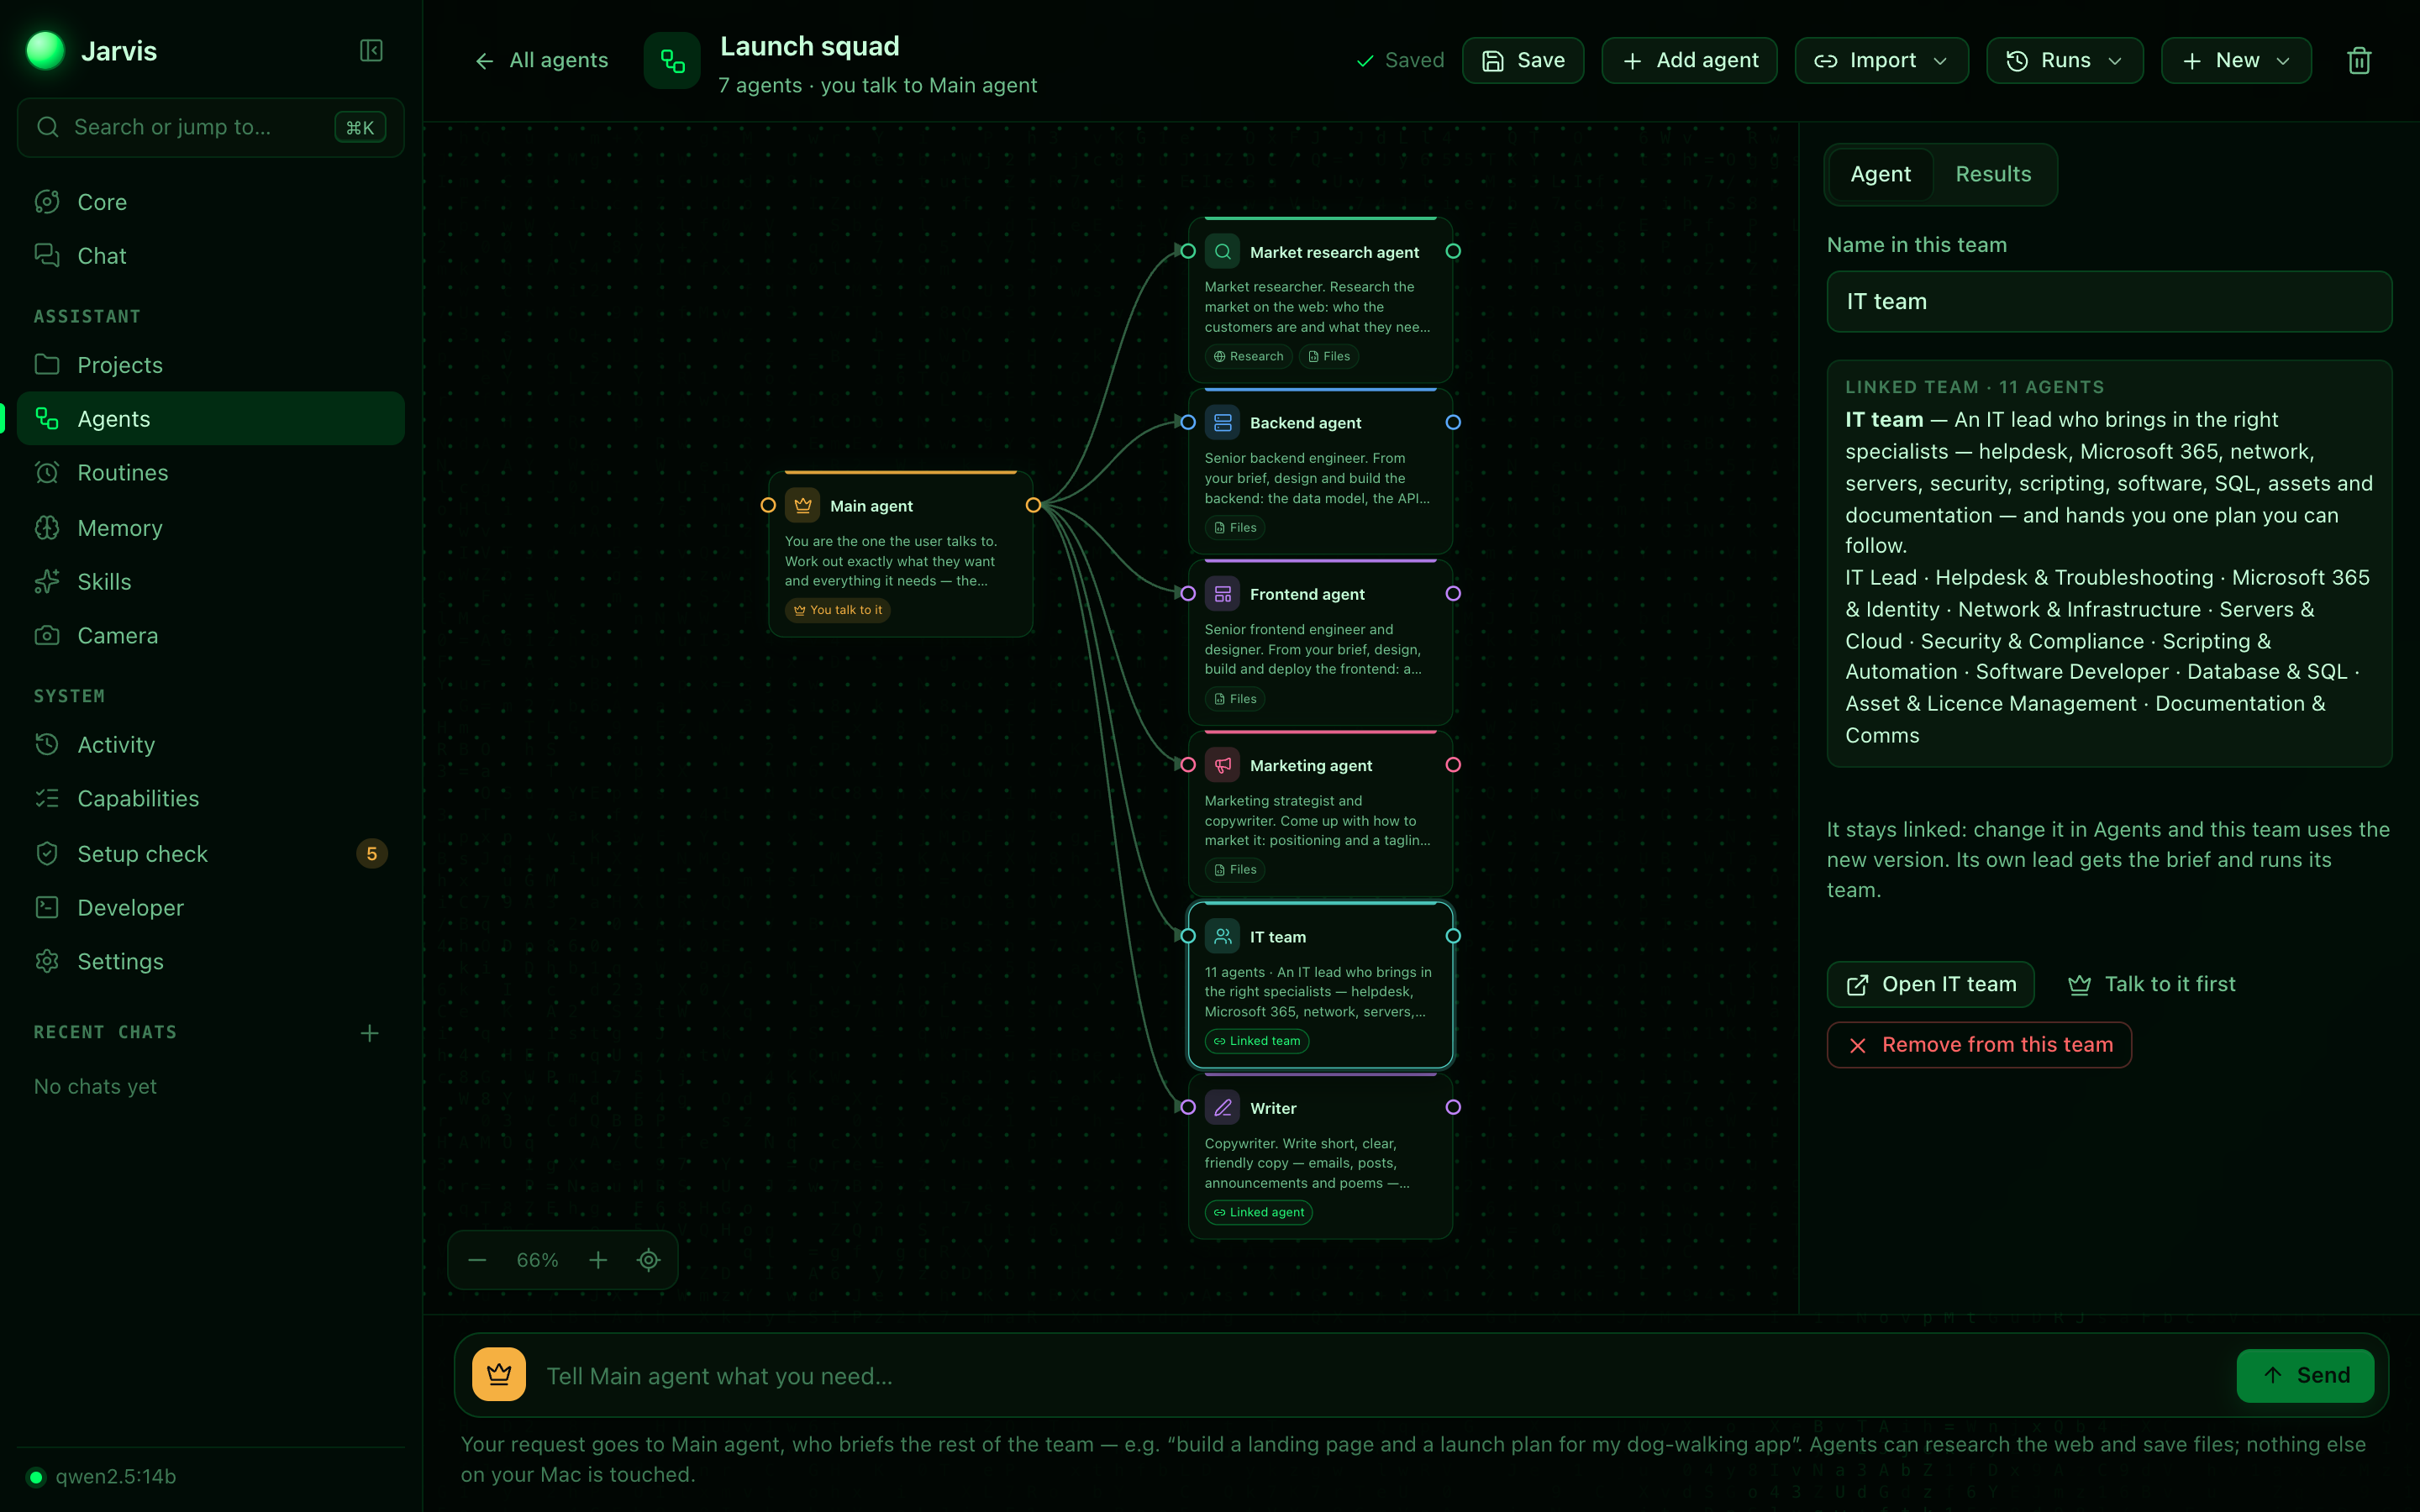
Task: Open Memory in sidebar
Action: [211, 528]
